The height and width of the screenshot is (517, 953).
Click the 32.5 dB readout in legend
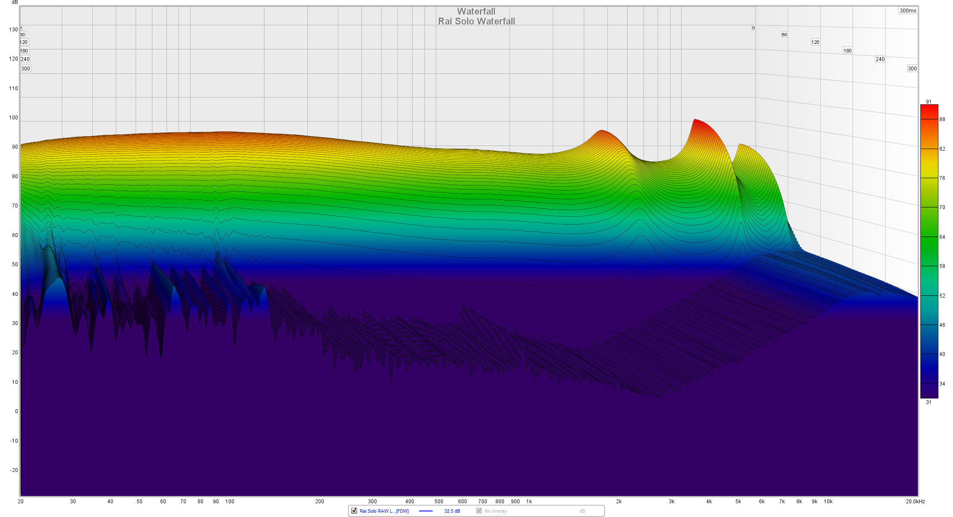pyautogui.click(x=452, y=511)
